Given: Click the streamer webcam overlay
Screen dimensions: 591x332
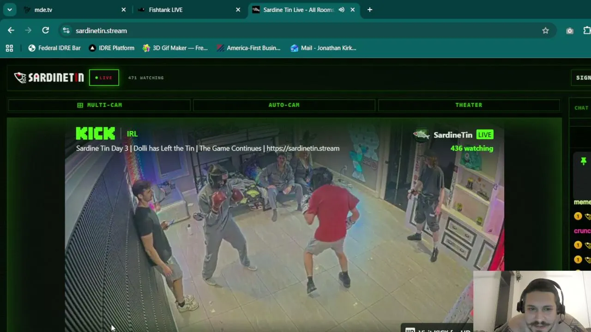Looking at the screenshot, I should [x=532, y=301].
